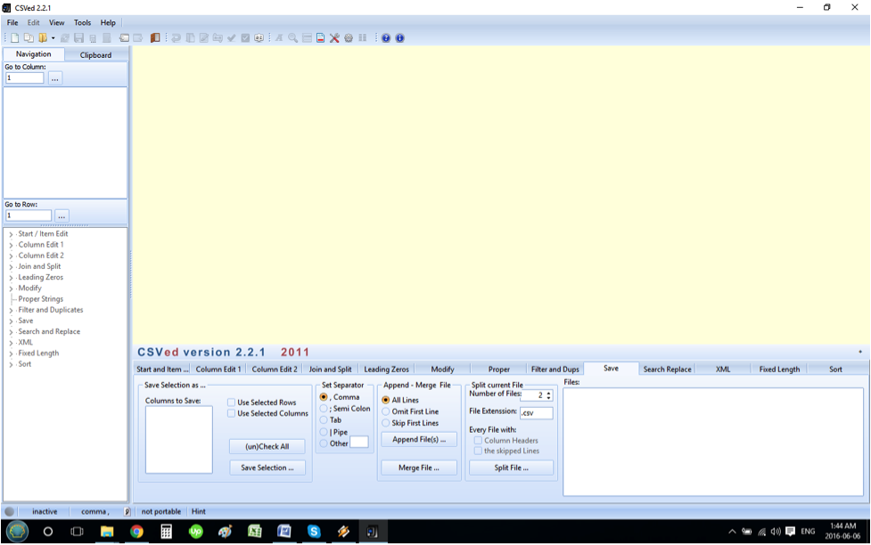Expand the Leading Zeros tree node
The image size is (871, 545).
11,278
